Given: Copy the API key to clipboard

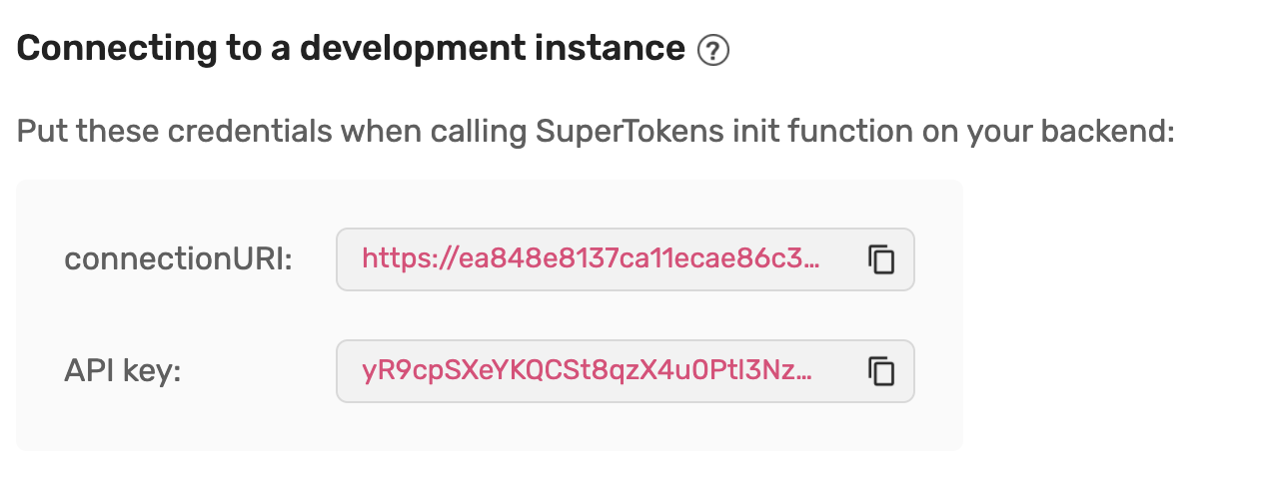Looking at the screenshot, I should point(880,372).
